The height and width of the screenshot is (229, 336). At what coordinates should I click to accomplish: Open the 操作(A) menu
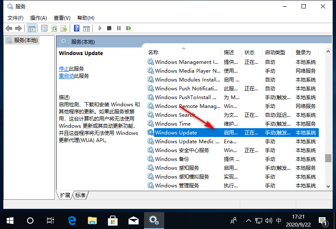point(38,18)
